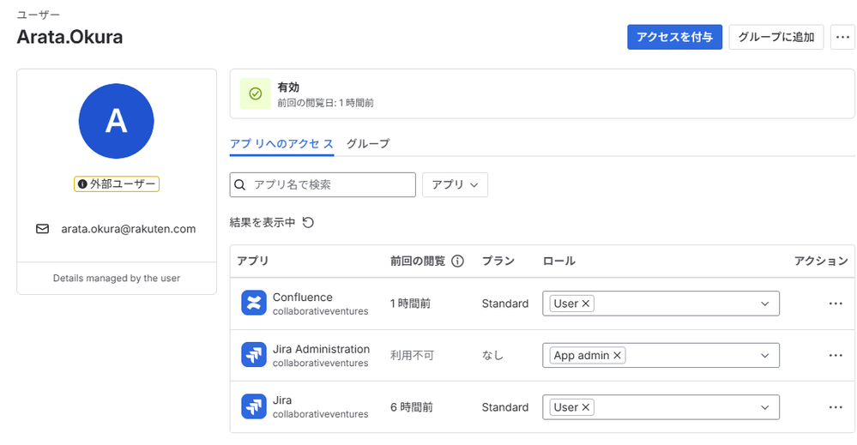Open the アプリ filter dropdown

point(455,184)
